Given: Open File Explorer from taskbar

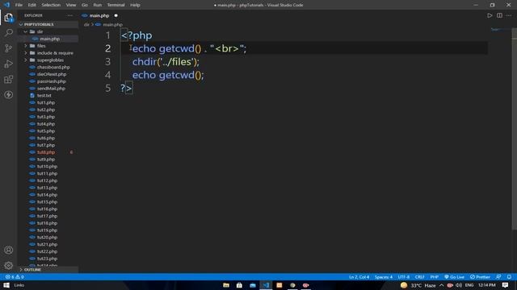Looking at the screenshot, I should [x=226, y=285].
